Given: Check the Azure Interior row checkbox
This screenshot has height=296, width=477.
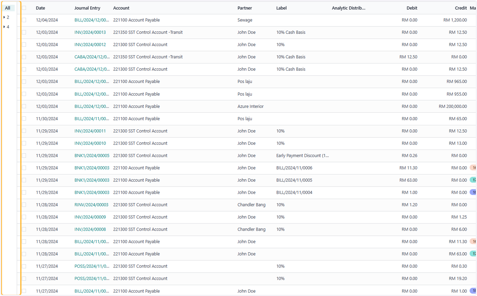Looking at the screenshot, I should tap(24, 106).
